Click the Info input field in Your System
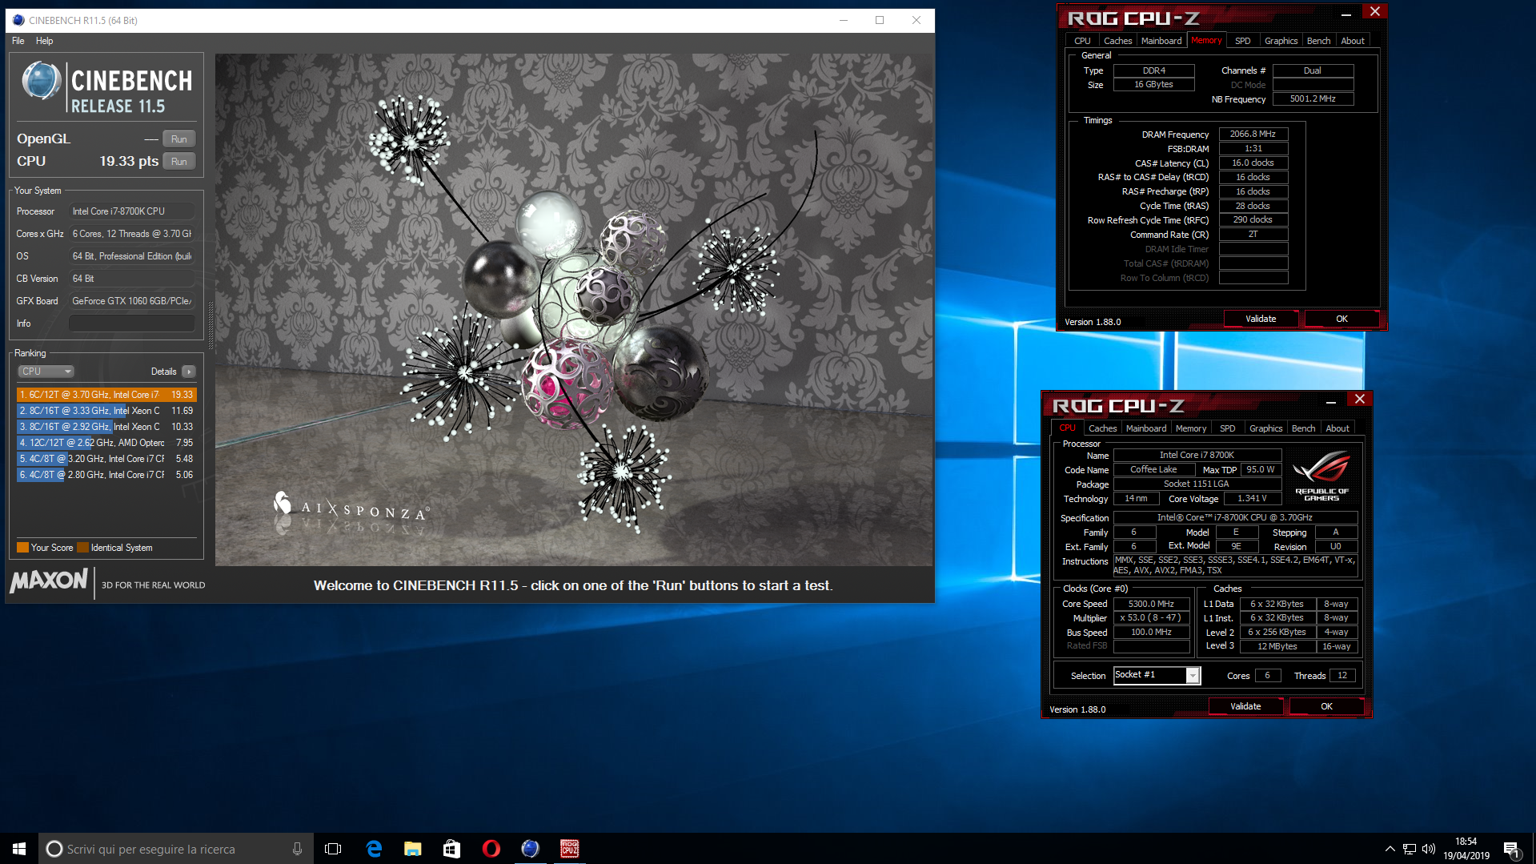 pyautogui.click(x=132, y=323)
